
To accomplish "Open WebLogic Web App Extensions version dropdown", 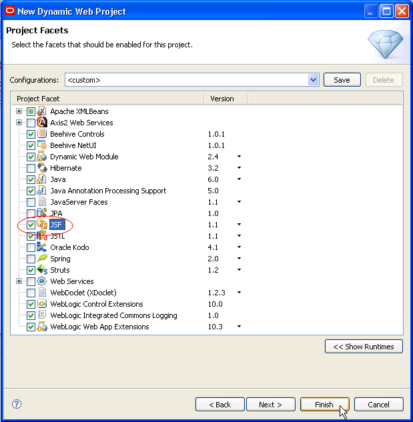I will (239, 327).
